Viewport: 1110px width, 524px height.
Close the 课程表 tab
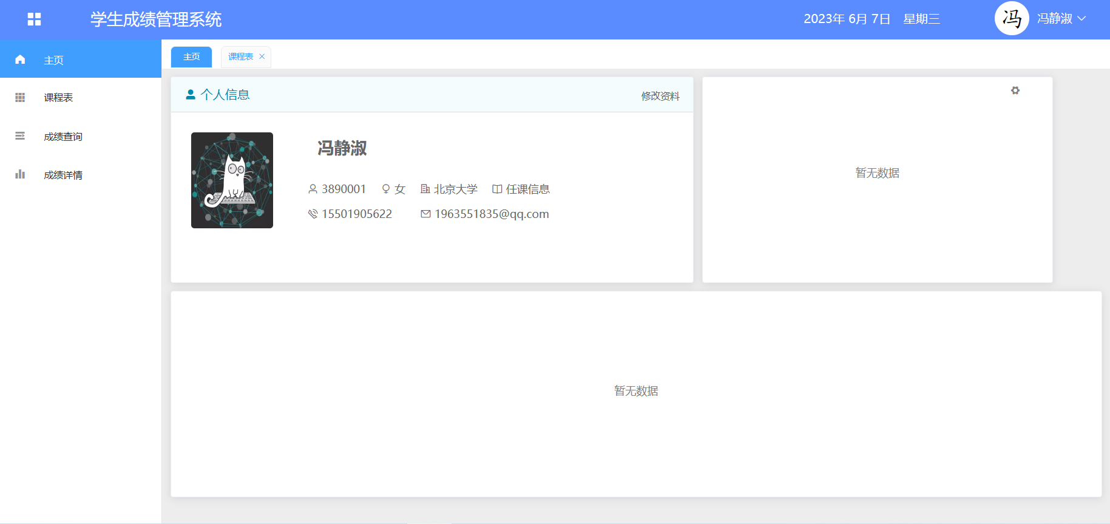click(262, 56)
